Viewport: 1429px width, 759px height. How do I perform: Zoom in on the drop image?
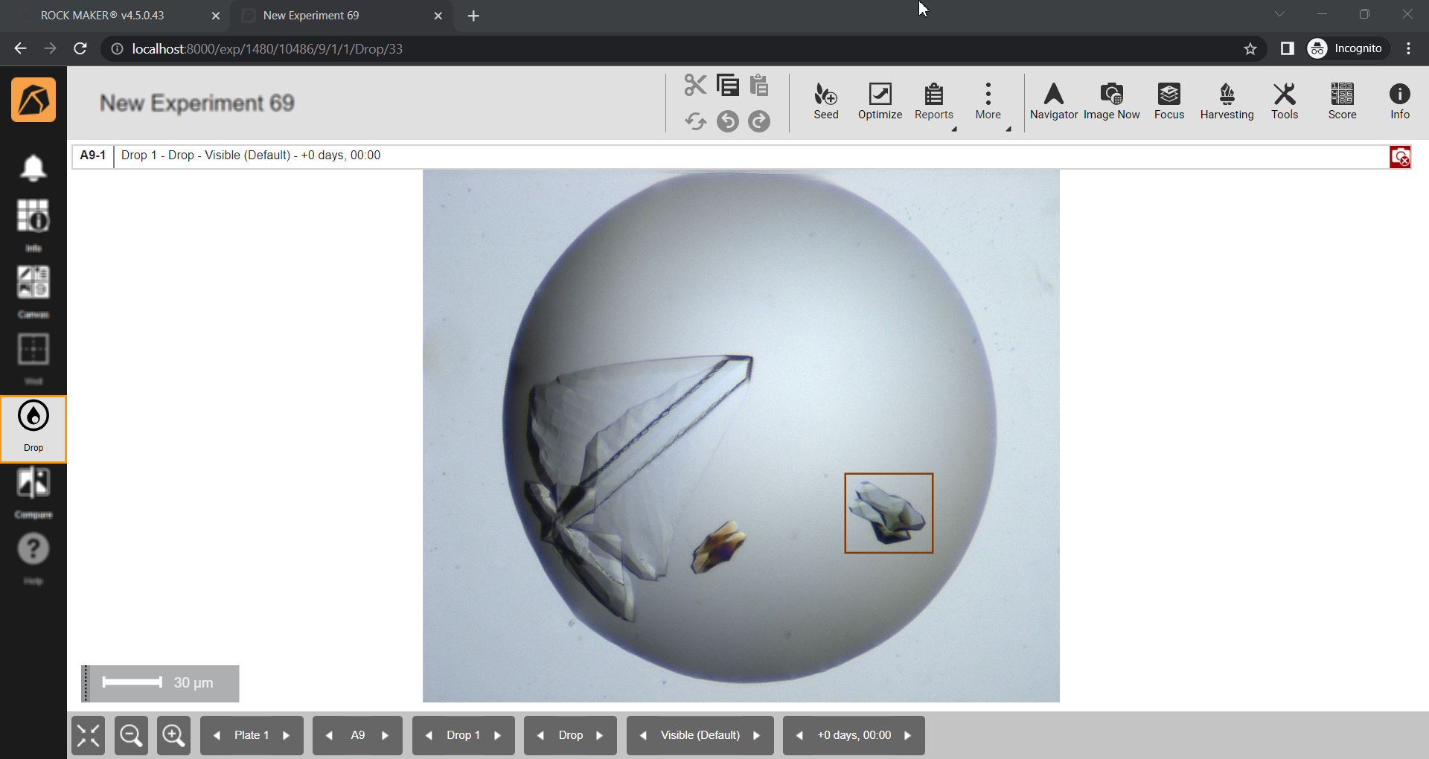point(173,735)
